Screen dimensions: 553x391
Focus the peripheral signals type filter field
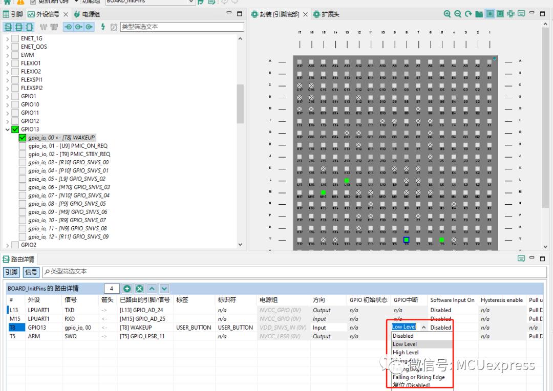point(182,27)
